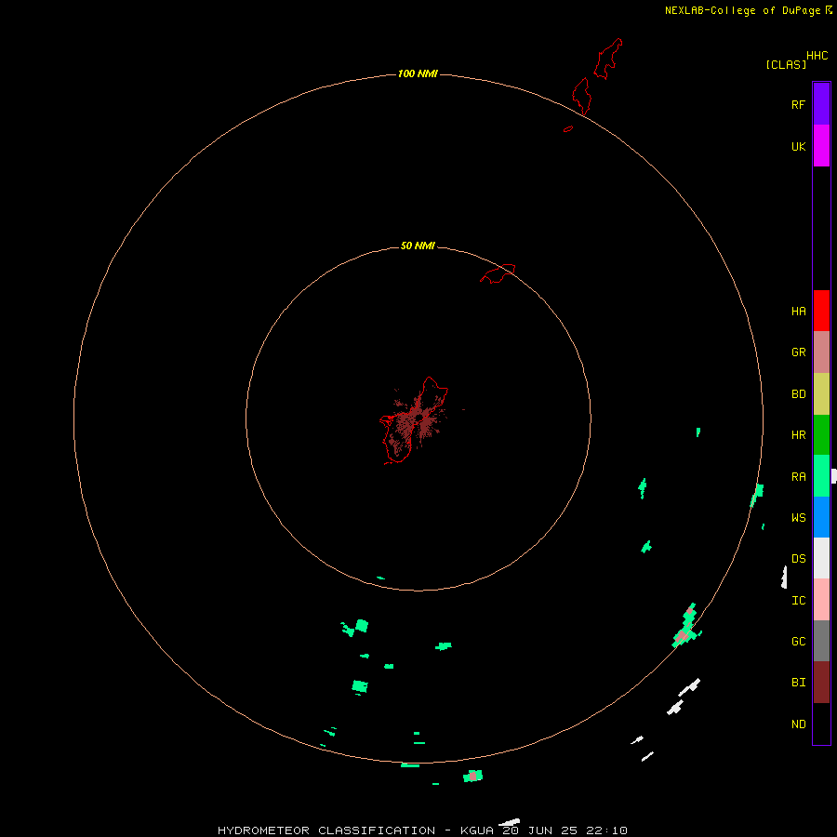Click the HA red legend swatch

tap(821, 311)
